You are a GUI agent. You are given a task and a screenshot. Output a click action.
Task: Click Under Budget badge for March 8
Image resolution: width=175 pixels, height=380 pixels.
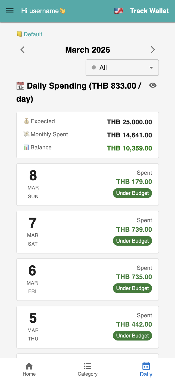[132, 193]
